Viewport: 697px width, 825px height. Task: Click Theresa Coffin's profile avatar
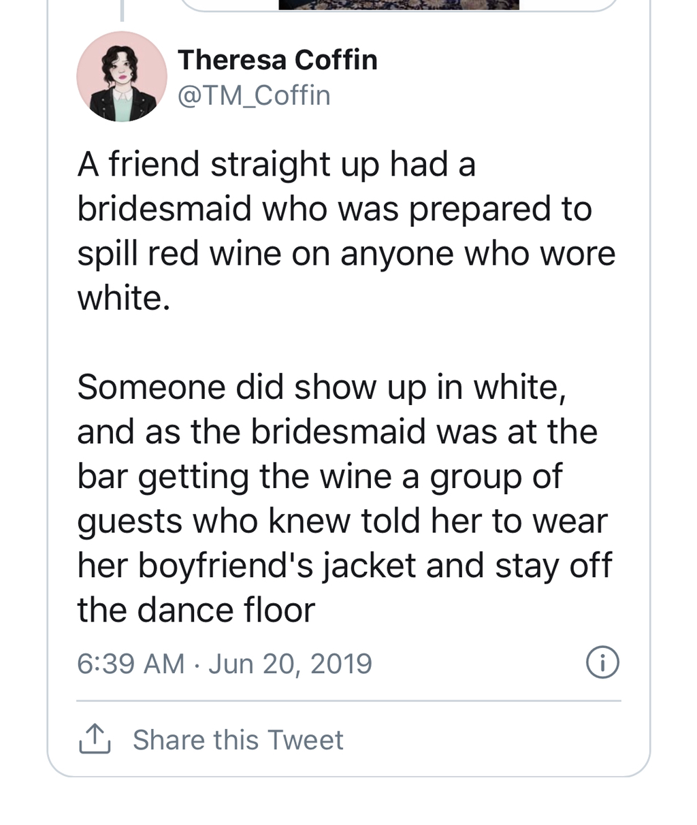pos(121,76)
